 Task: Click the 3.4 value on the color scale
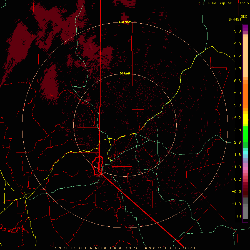point(237,130)
